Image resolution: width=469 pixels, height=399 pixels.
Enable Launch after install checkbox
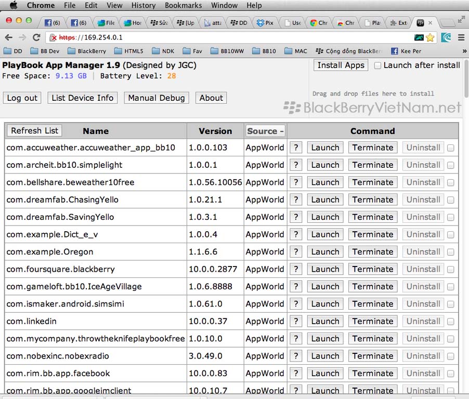click(377, 65)
